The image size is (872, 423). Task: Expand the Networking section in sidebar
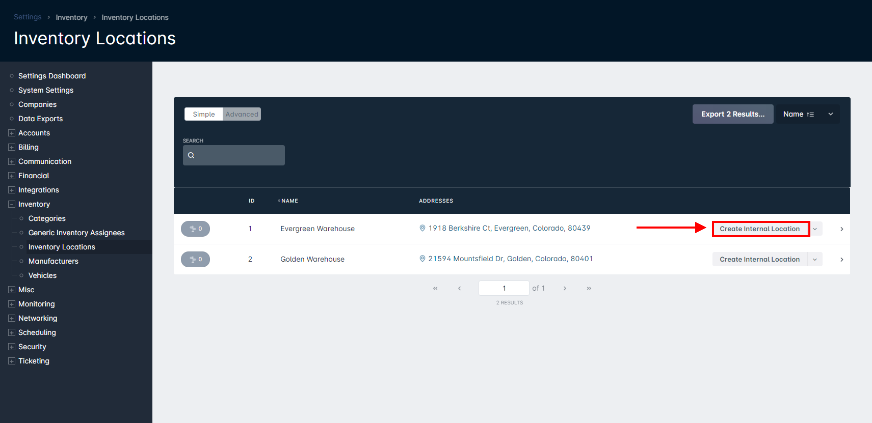(12, 318)
